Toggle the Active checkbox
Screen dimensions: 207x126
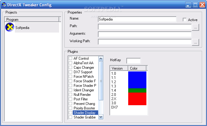(185, 20)
